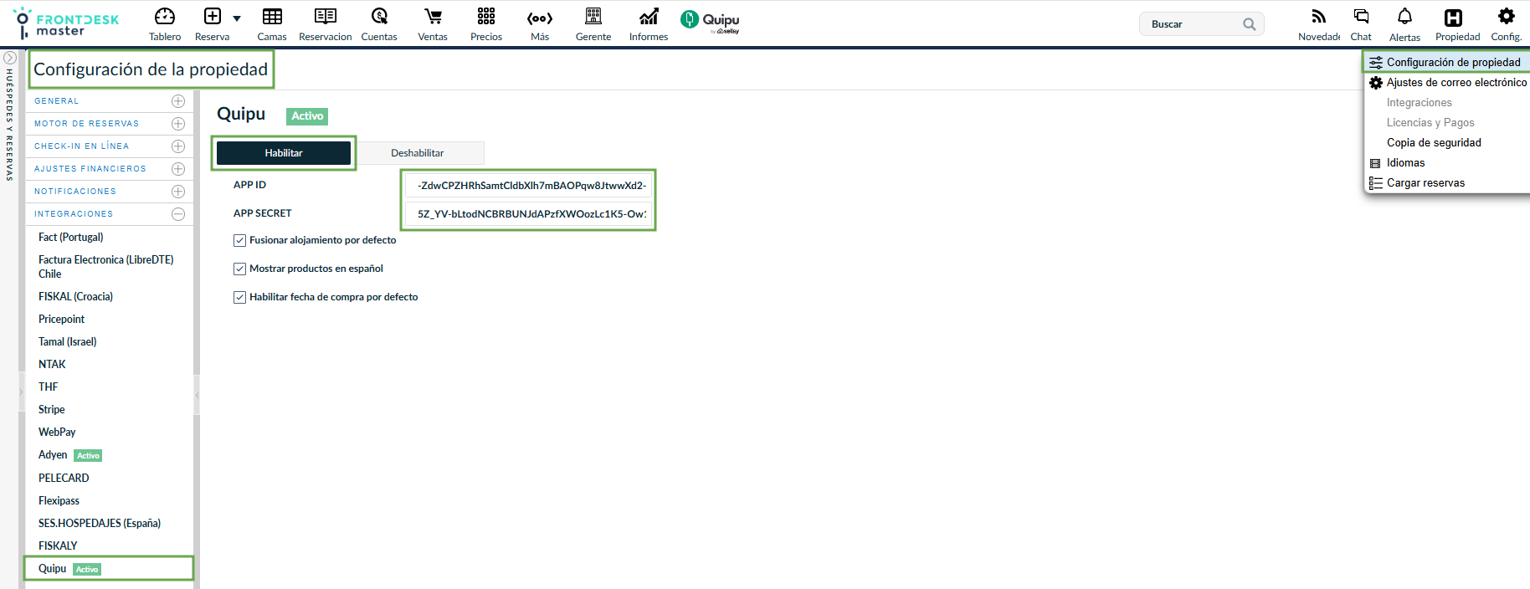
Task: Open the Camas grid icon
Action: (x=272, y=17)
